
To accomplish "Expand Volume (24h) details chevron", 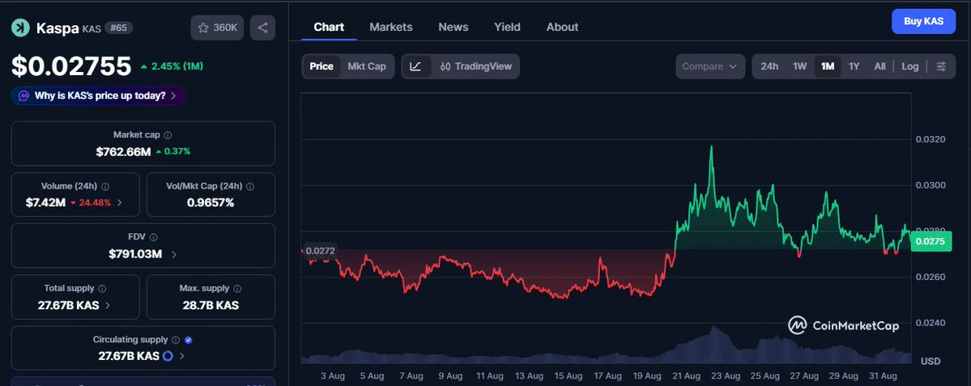I will [120, 202].
